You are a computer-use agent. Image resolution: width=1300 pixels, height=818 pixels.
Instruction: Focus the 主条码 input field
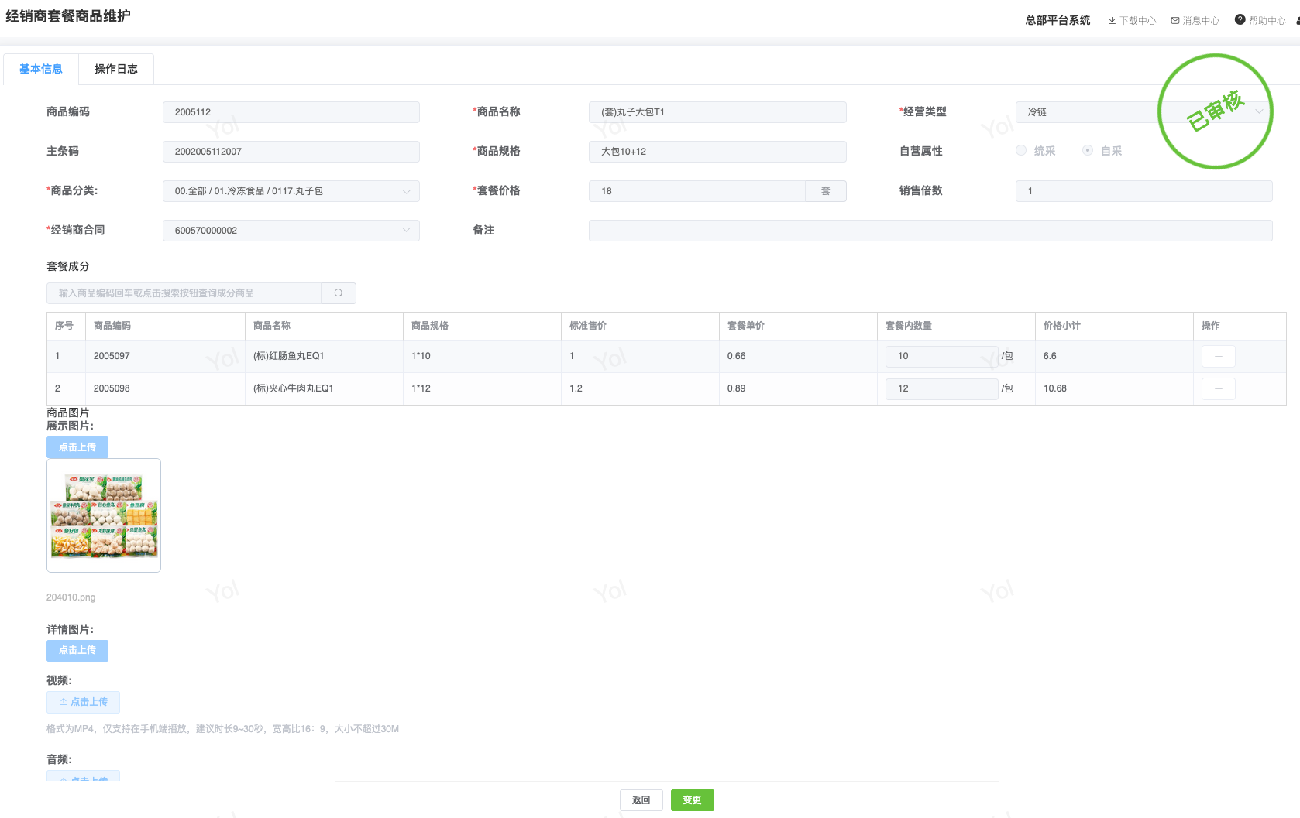click(291, 152)
